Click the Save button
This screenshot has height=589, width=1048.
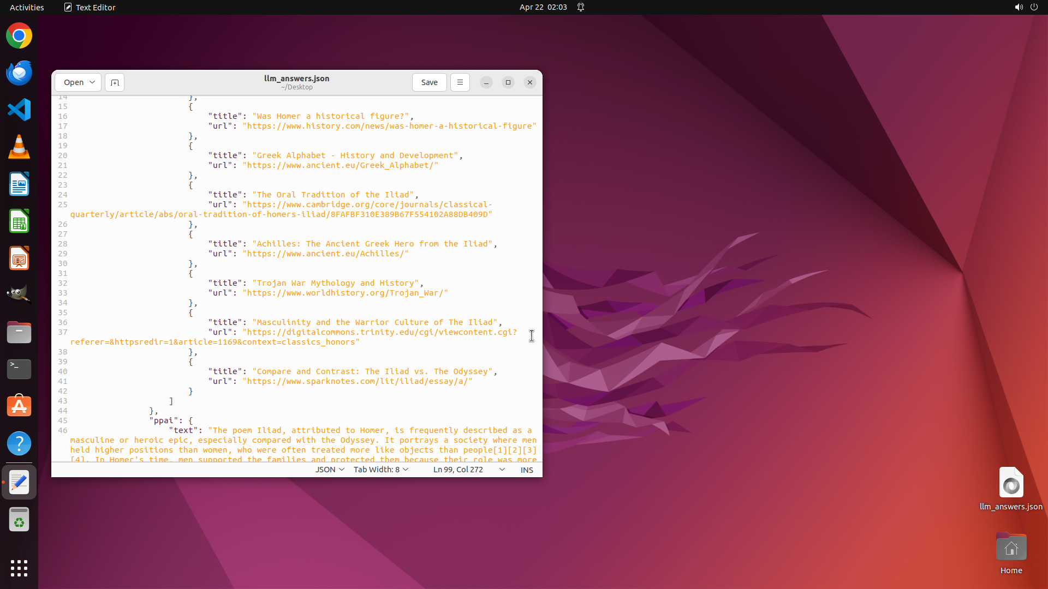pos(429,82)
